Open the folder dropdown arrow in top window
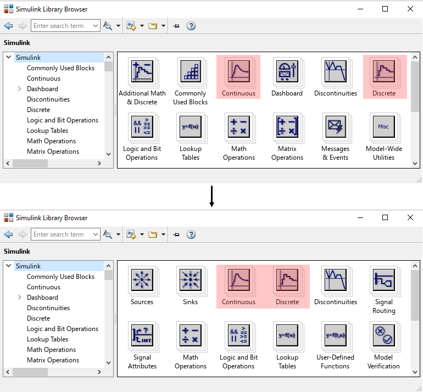The height and width of the screenshot is (392, 423). (163, 26)
